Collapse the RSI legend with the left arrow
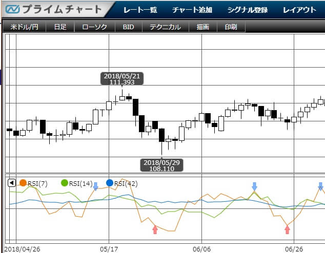Image resolution: width=325 pixels, height=253 pixels. tap(12, 183)
